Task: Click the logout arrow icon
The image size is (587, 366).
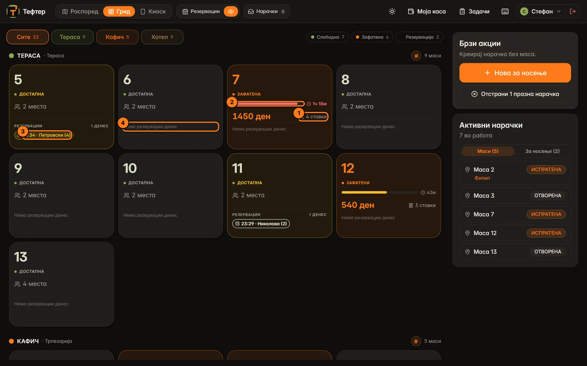Action: pyautogui.click(x=573, y=11)
